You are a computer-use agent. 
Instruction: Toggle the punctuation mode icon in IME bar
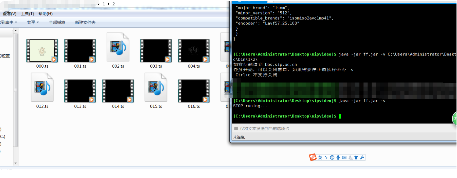coord(326,157)
